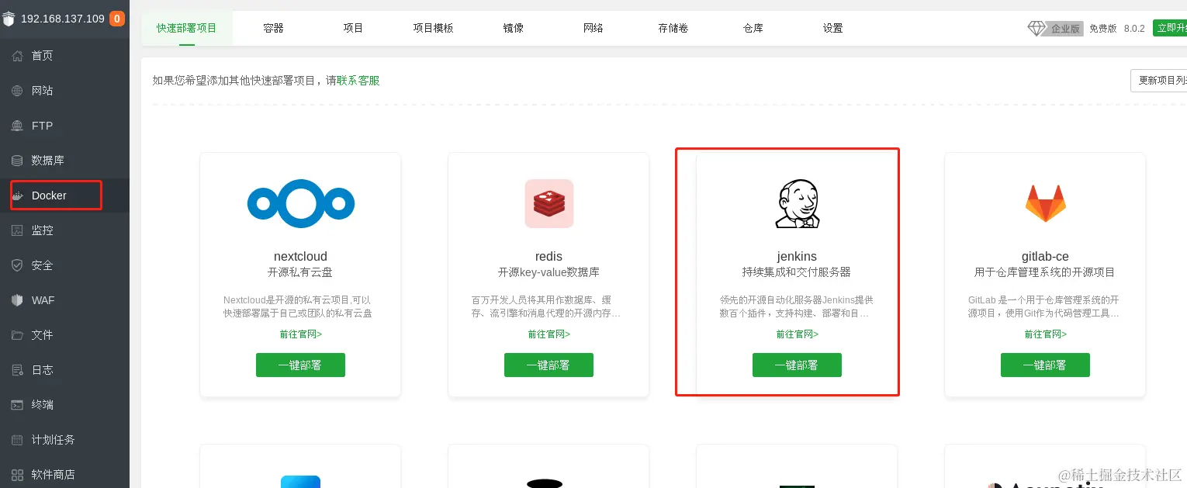Switch to the 容器 containers tab

pos(273,28)
